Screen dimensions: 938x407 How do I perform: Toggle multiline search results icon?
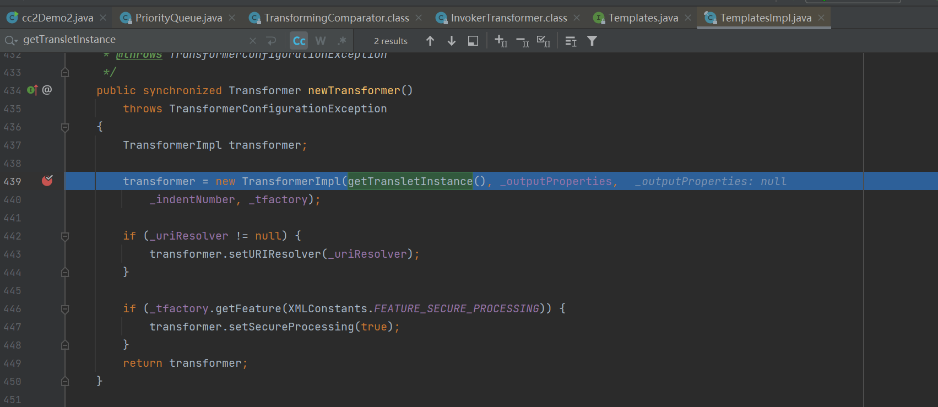571,41
